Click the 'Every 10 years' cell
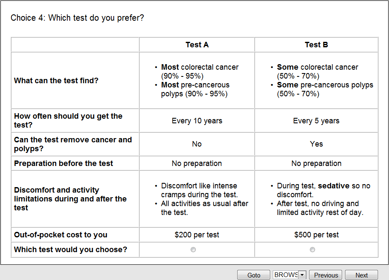The image size is (389, 280). point(197,121)
